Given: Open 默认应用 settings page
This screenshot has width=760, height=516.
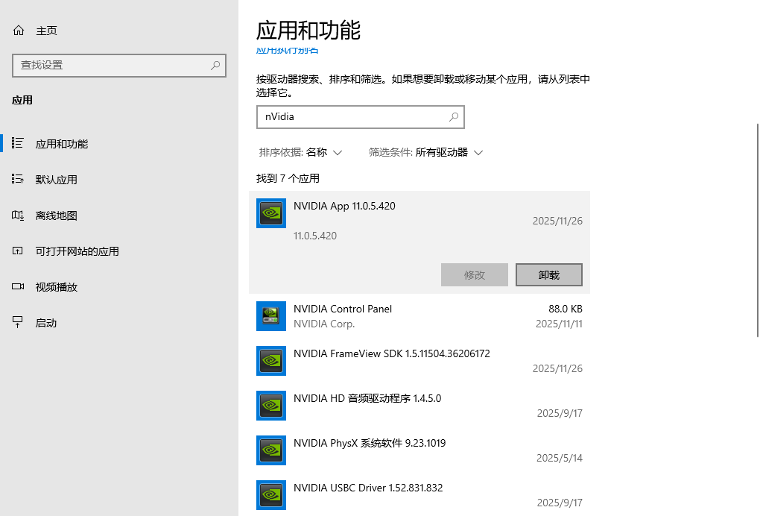Looking at the screenshot, I should (56, 180).
